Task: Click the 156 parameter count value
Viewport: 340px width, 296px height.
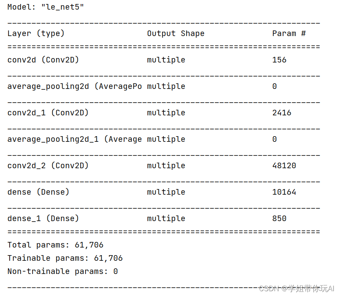Action: point(279,60)
